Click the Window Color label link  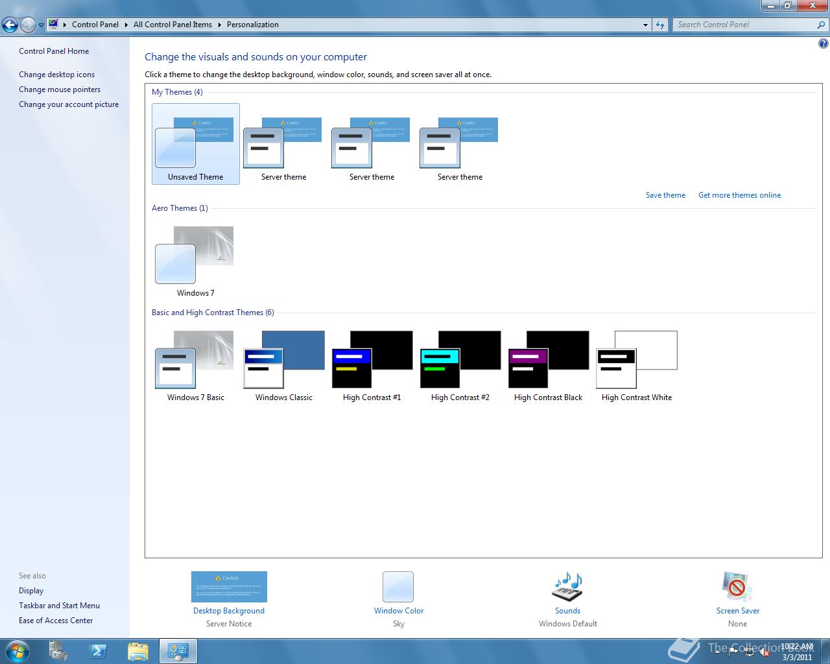pyautogui.click(x=398, y=611)
